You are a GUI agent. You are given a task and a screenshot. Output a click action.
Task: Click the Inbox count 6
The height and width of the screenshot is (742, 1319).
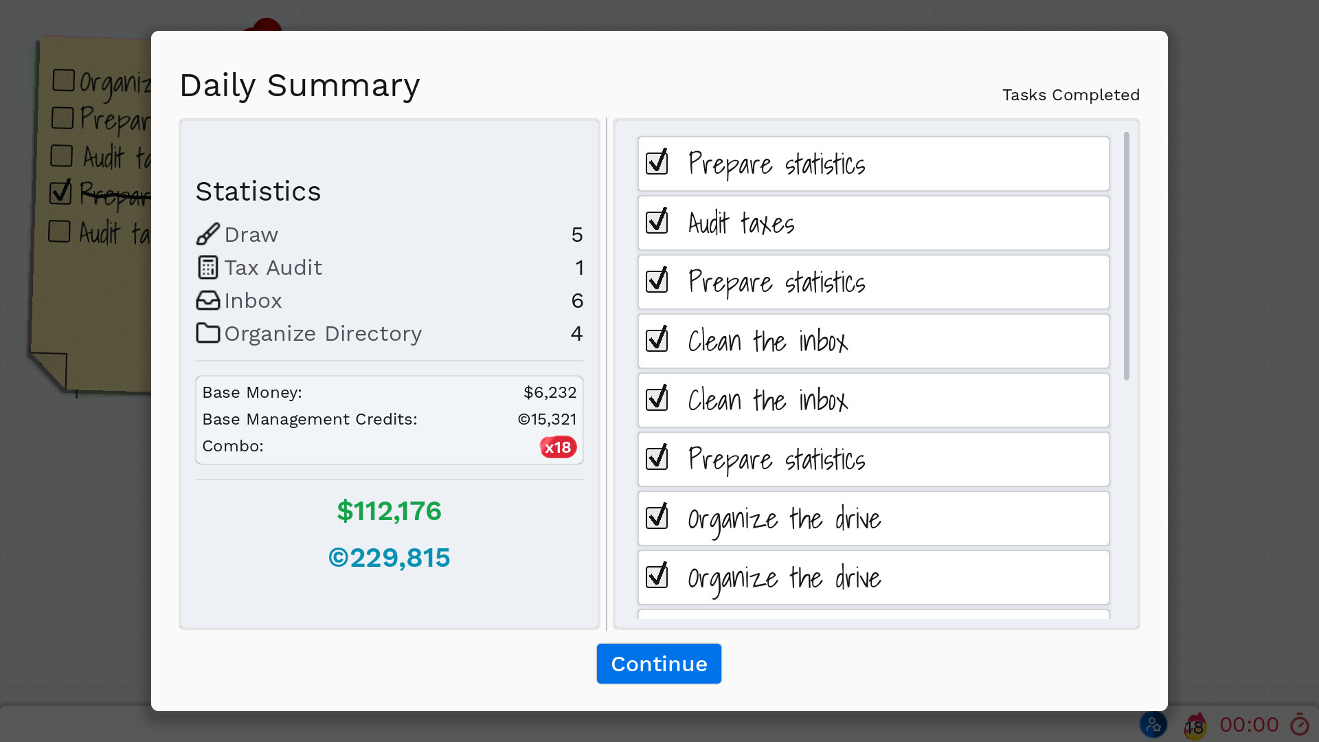tap(577, 301)
